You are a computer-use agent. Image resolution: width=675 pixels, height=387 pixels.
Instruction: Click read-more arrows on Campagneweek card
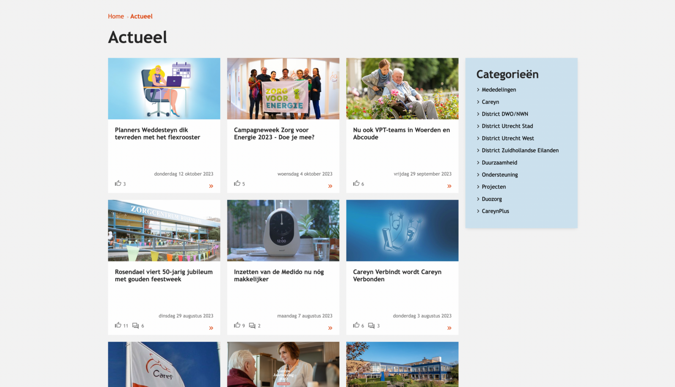point(330,186)
